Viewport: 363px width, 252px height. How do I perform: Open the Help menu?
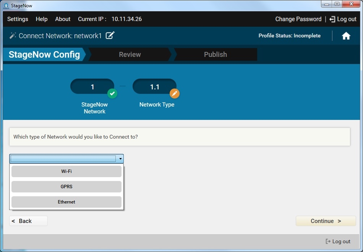[42, 19]
